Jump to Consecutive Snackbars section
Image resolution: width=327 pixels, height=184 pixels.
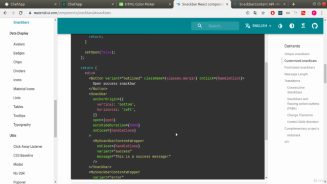point(296,90)
